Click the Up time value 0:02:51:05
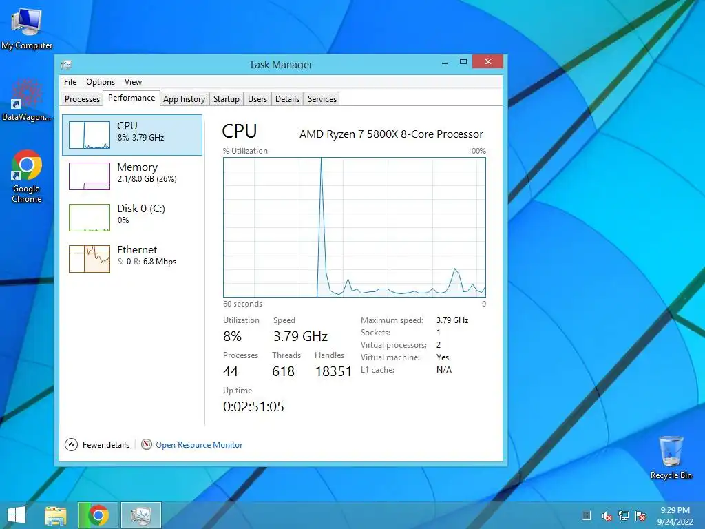 tap(253, 406)
